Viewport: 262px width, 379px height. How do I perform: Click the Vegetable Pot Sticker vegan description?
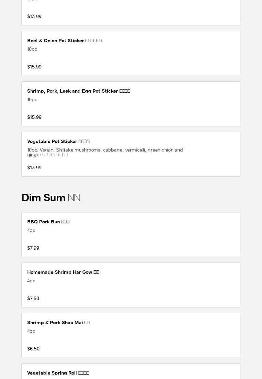[x=105, y=152]
